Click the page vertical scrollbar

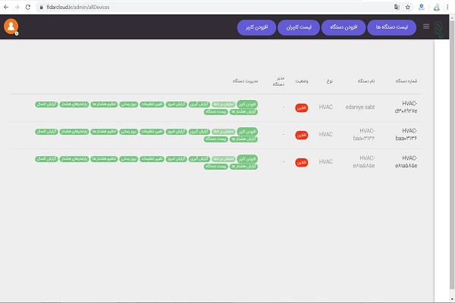[440, 151]
